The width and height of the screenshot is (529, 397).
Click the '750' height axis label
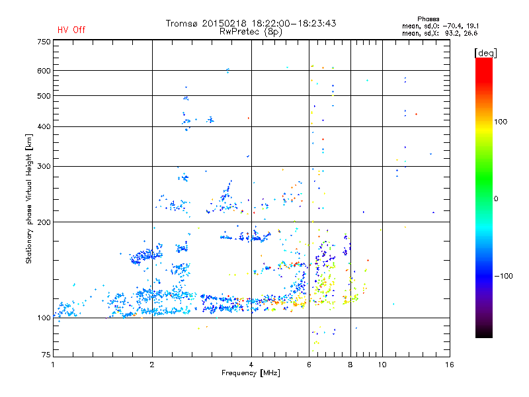(x=44, y=42)
